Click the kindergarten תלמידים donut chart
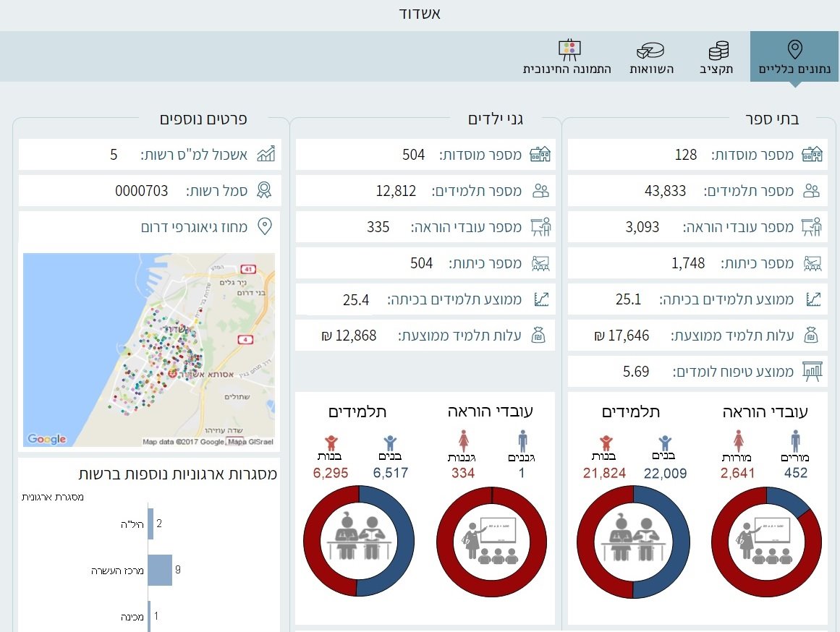This screenshot has width=840, height=632. 358,541
